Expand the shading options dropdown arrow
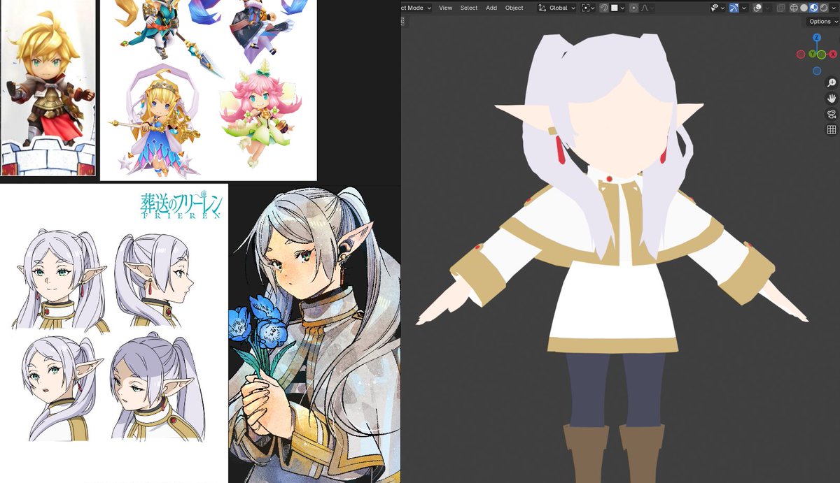The image size is (840, 483). pos(833,8)
